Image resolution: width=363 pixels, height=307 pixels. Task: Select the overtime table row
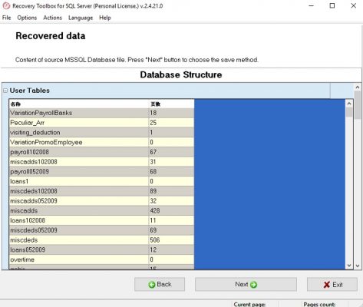(x=101, y=259)
